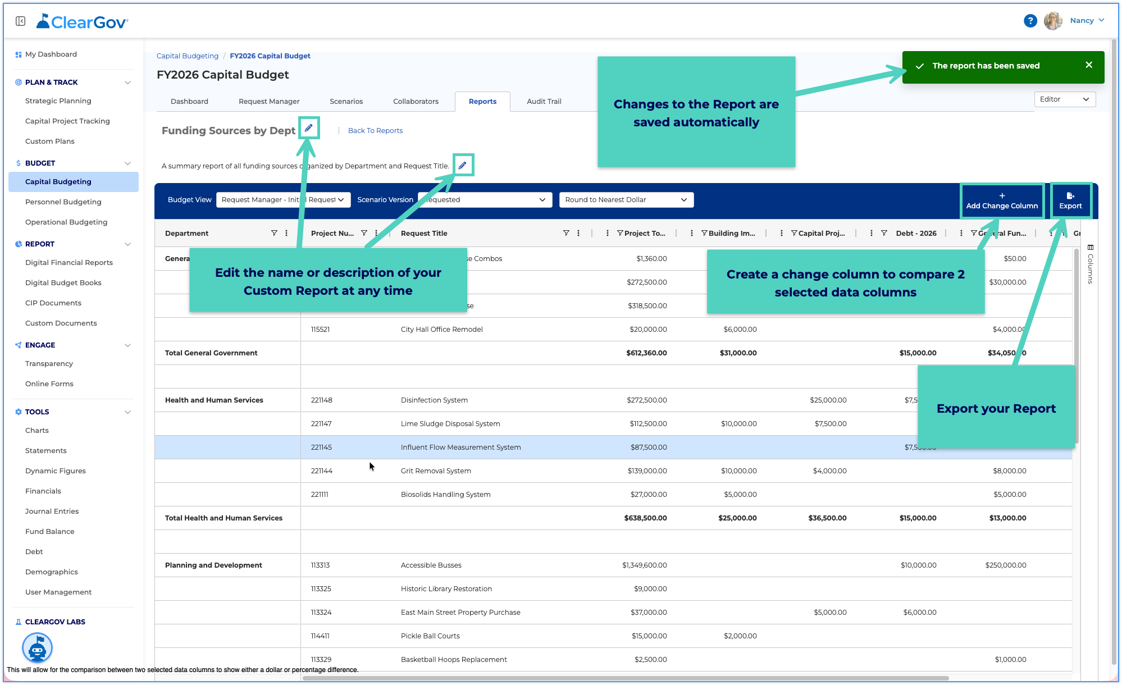Open the Editor role dropdown
The height and width of the screenshot is (685, 1122).
(x=1065, y=99)
